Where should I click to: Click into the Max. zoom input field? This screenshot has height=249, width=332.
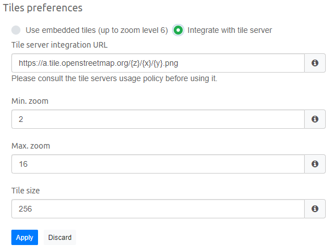point(158,164)
